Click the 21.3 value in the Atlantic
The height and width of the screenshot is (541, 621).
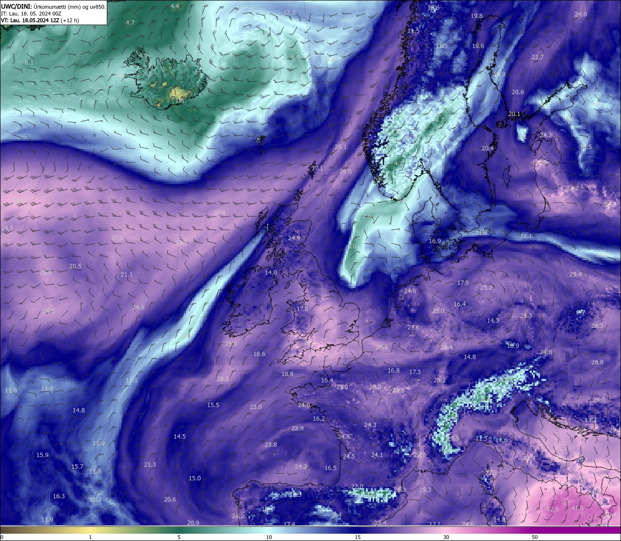tap(150, 465)
